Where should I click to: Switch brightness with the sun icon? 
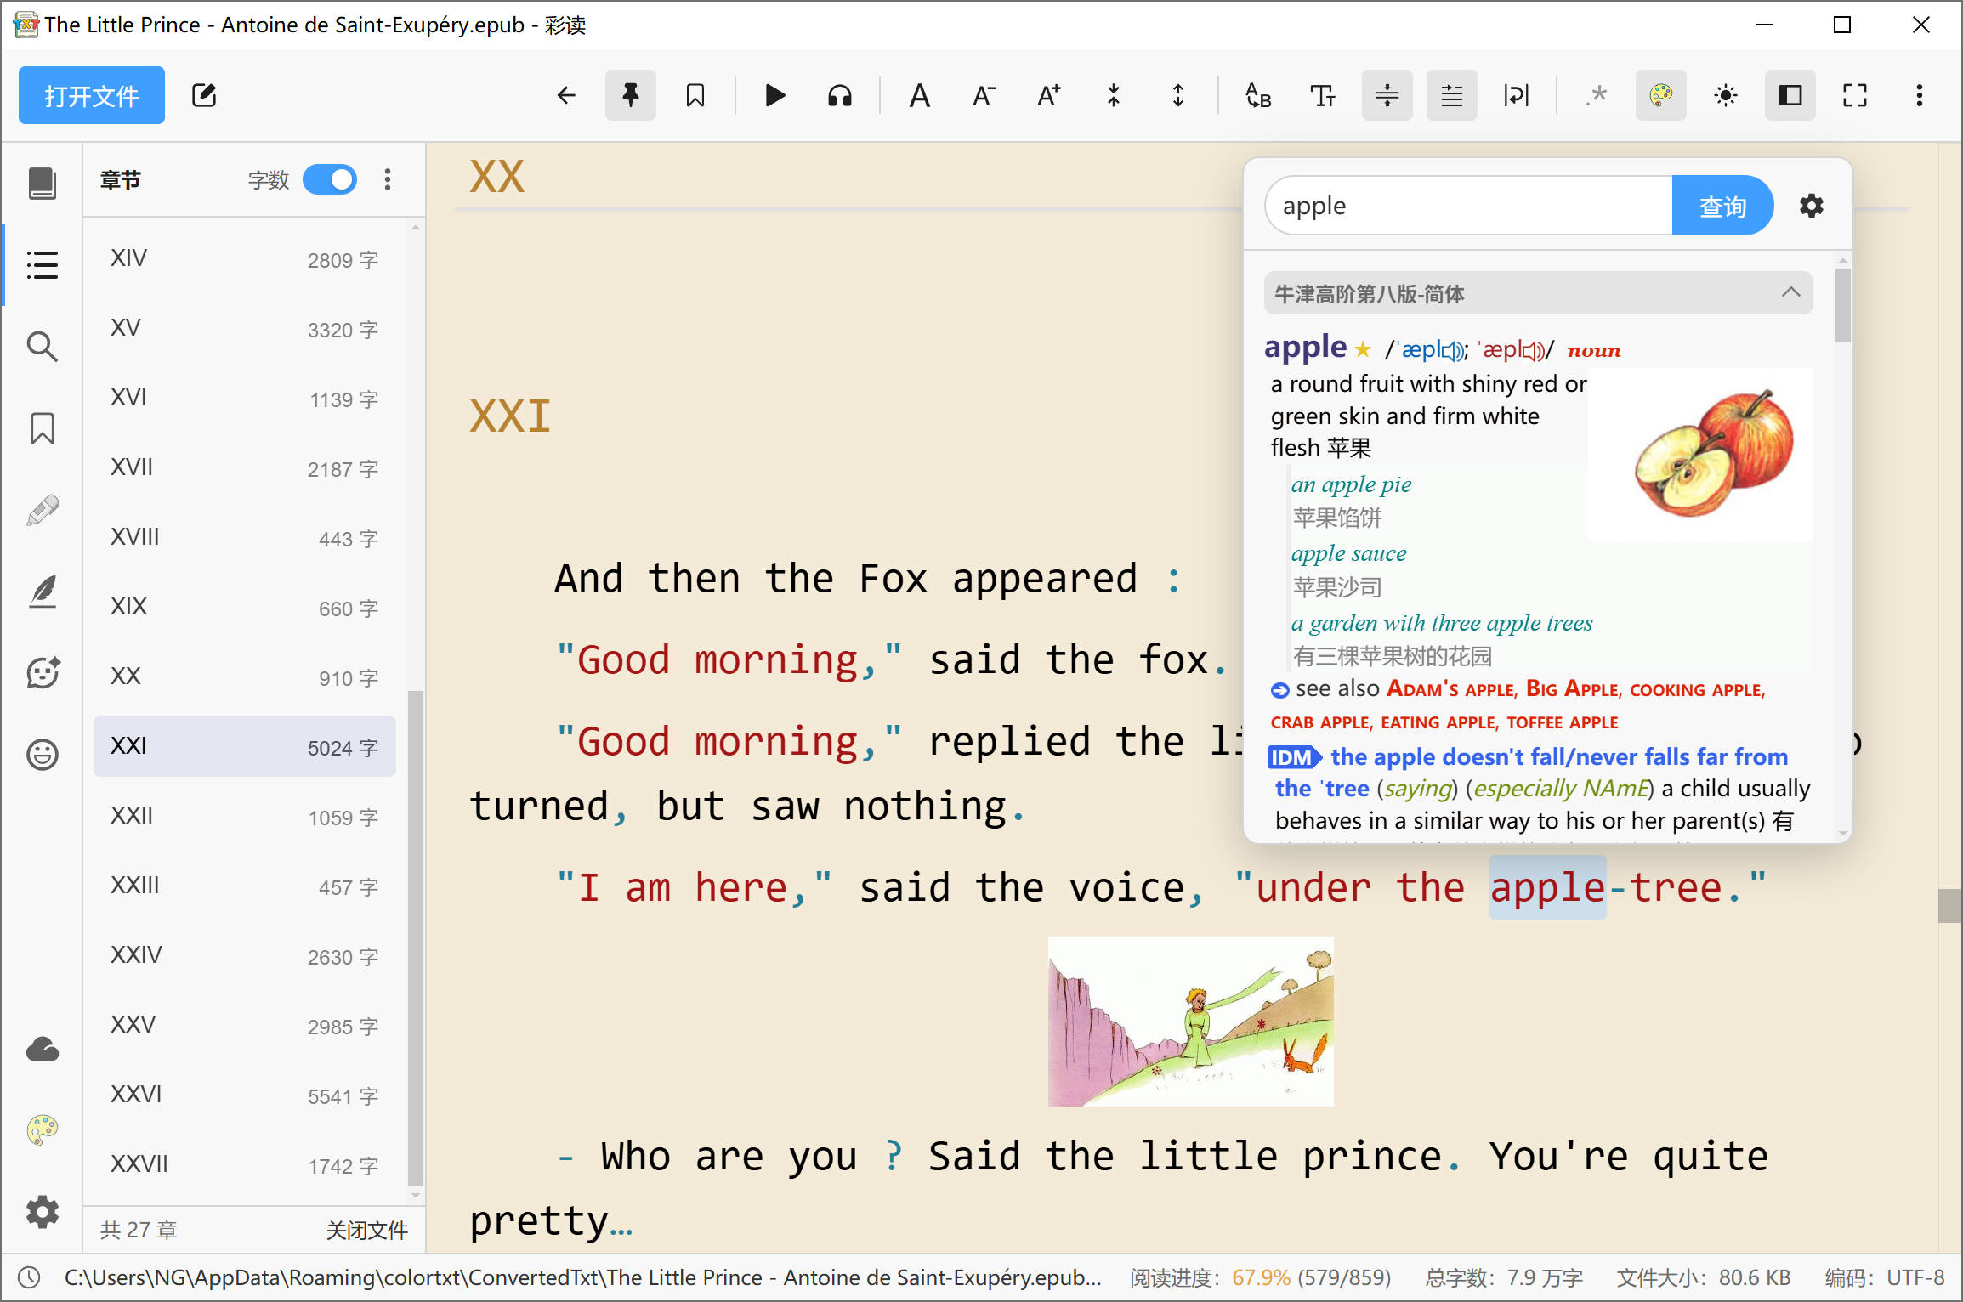[x=1726, y=95]
